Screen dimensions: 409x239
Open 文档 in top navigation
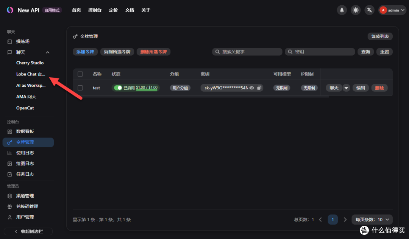click(x=130, y=10)
